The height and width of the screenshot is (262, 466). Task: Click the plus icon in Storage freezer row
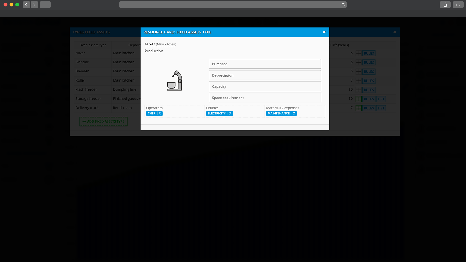[x=359, y=99]
